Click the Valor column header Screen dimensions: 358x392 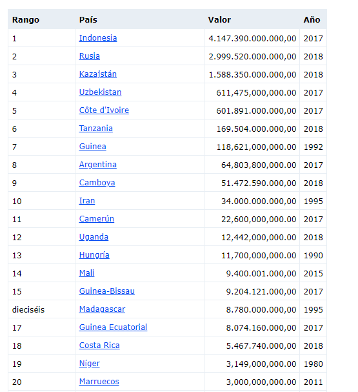(219, 20)
